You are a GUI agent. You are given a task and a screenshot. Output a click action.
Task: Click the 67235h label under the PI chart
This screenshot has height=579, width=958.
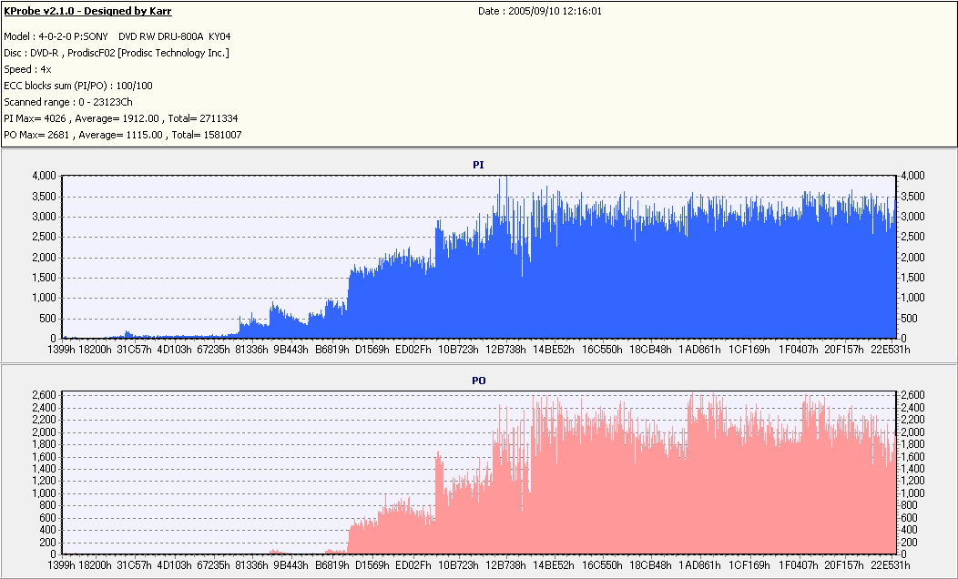pos(212,350)
